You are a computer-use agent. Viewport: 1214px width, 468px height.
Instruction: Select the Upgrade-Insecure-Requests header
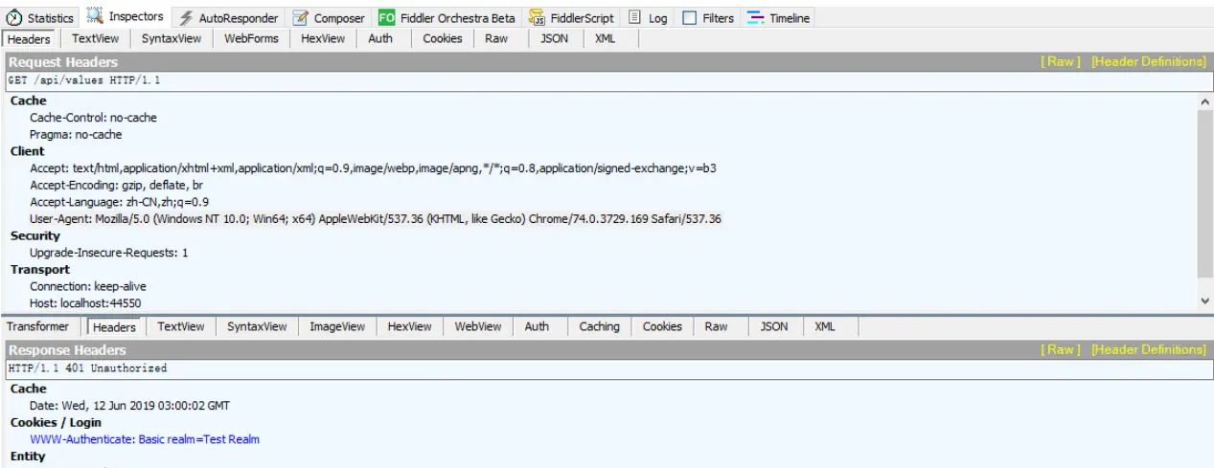click(108, 253)
